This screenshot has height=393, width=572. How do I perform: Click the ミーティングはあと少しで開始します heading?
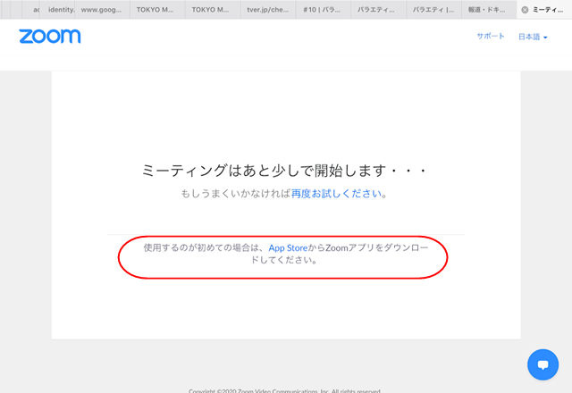(284, 171)
